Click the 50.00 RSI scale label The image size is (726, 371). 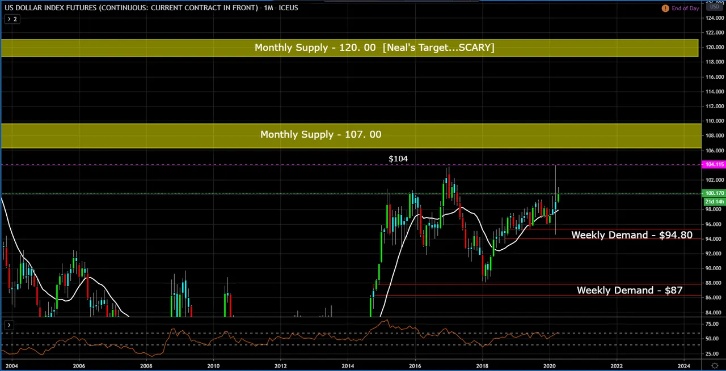712,339
